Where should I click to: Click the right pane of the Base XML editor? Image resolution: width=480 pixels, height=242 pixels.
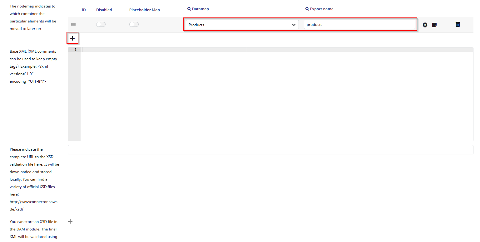tap(359, 94)
